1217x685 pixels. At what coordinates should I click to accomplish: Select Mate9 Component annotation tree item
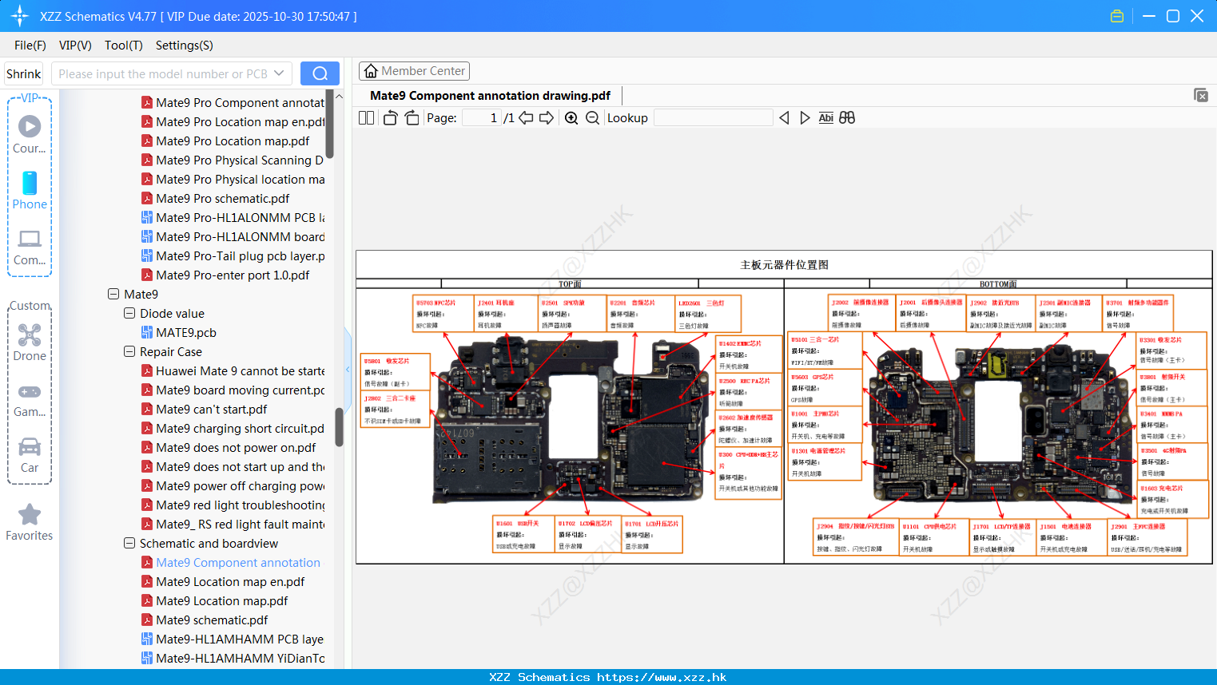(238, 562)
